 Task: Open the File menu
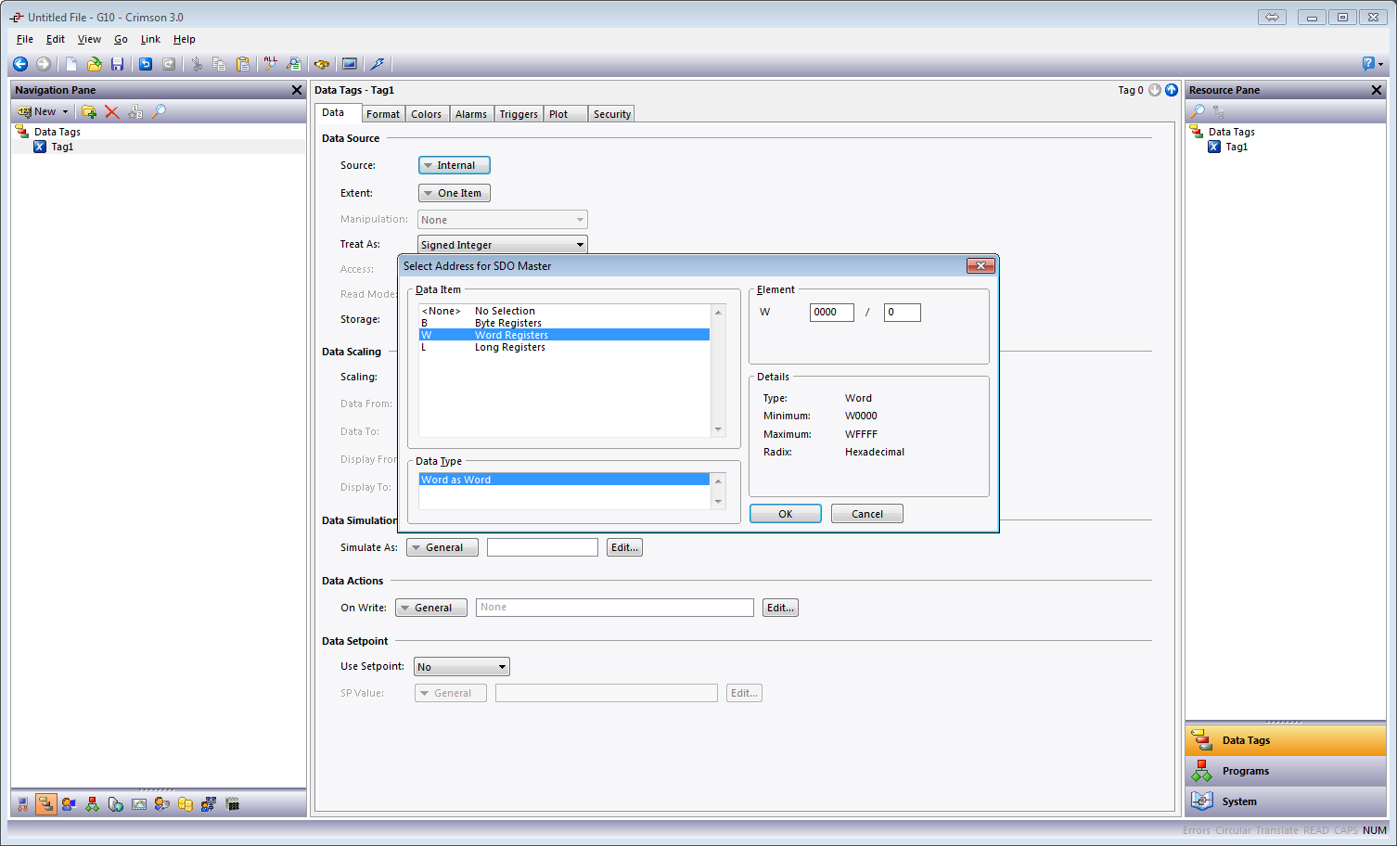point(25,39)
